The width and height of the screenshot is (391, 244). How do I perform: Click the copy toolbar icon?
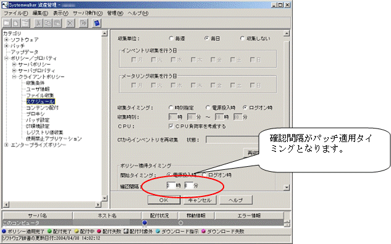tap(48, 23)
